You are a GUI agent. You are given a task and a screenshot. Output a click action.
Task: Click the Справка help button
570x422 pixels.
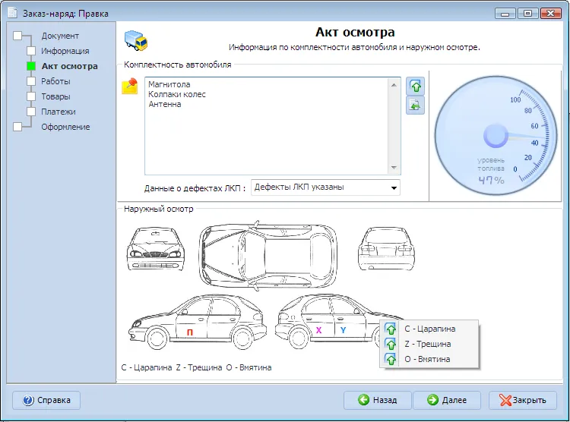point(46,400)
